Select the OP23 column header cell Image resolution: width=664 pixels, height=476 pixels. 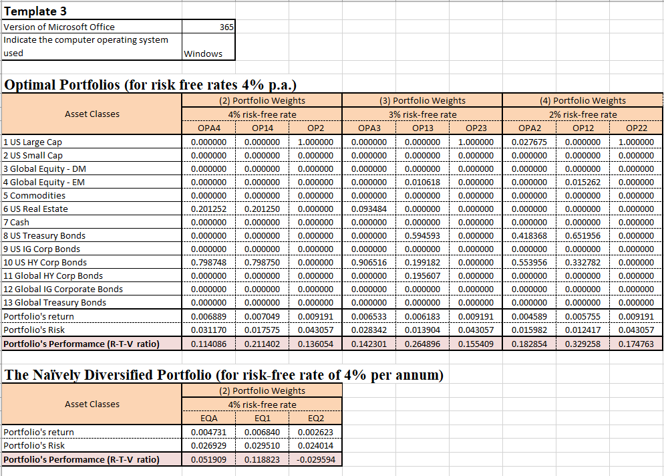tap(476, 128)
